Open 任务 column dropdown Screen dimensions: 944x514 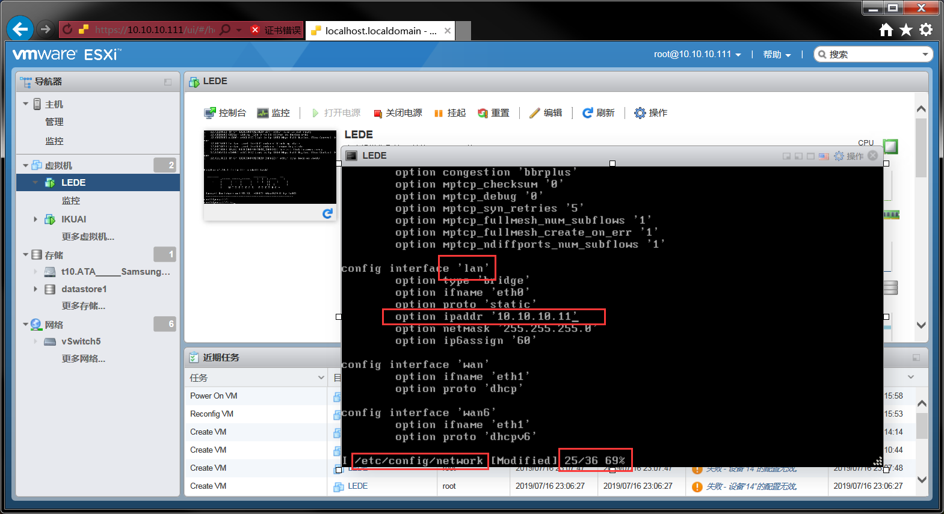click(x=321, y=378)
